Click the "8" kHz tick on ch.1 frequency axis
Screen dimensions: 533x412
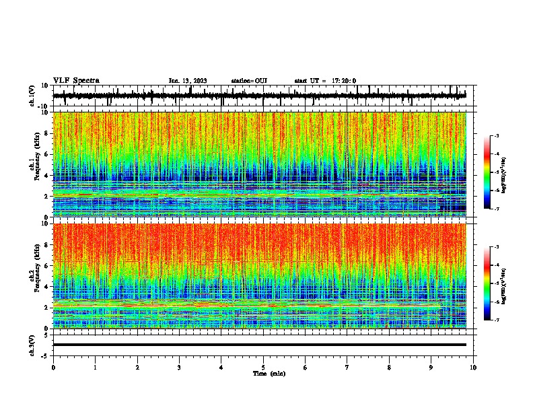pos(47,133)
